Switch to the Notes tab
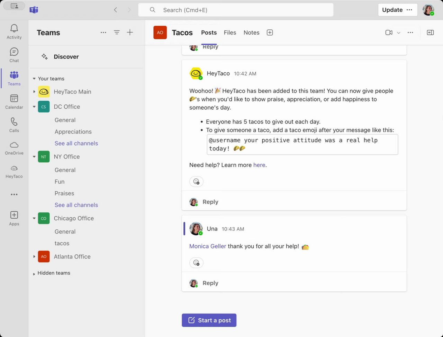 [251, 33]
